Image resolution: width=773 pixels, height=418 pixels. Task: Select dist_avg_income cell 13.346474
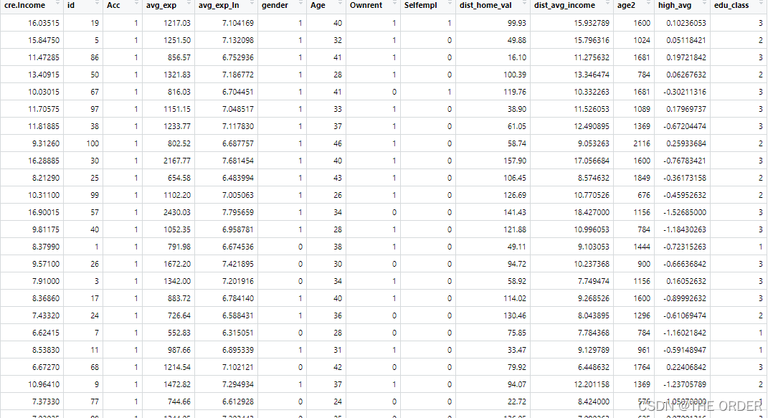(x=592, y=75)
